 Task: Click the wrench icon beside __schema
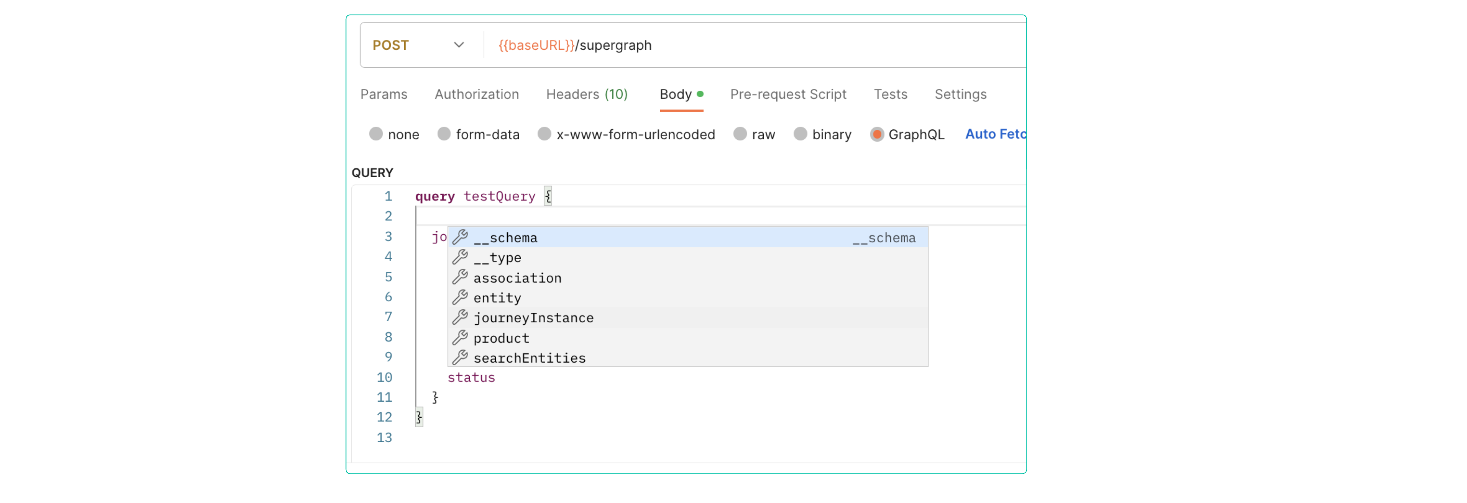(x=460, y=236)
